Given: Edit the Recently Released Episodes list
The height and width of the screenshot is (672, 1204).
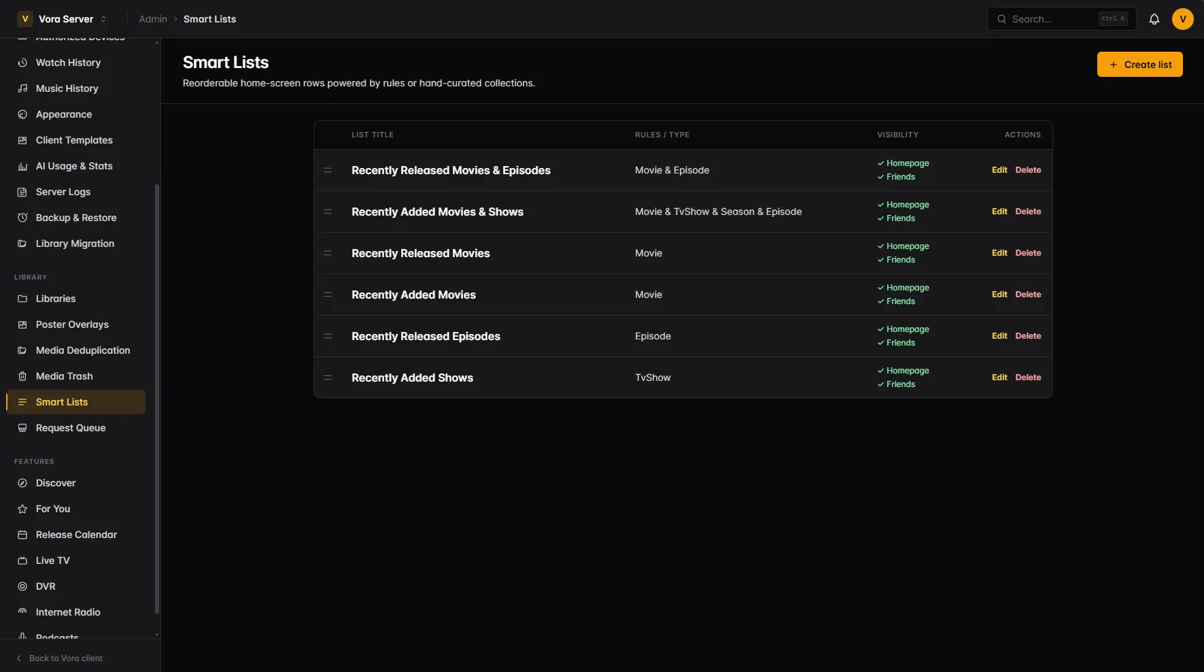Looking at the screenshot, I should coord(999,336).
